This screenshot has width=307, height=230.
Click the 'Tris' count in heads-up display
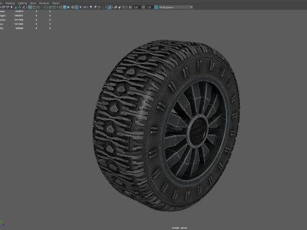[x=19, y=24]
